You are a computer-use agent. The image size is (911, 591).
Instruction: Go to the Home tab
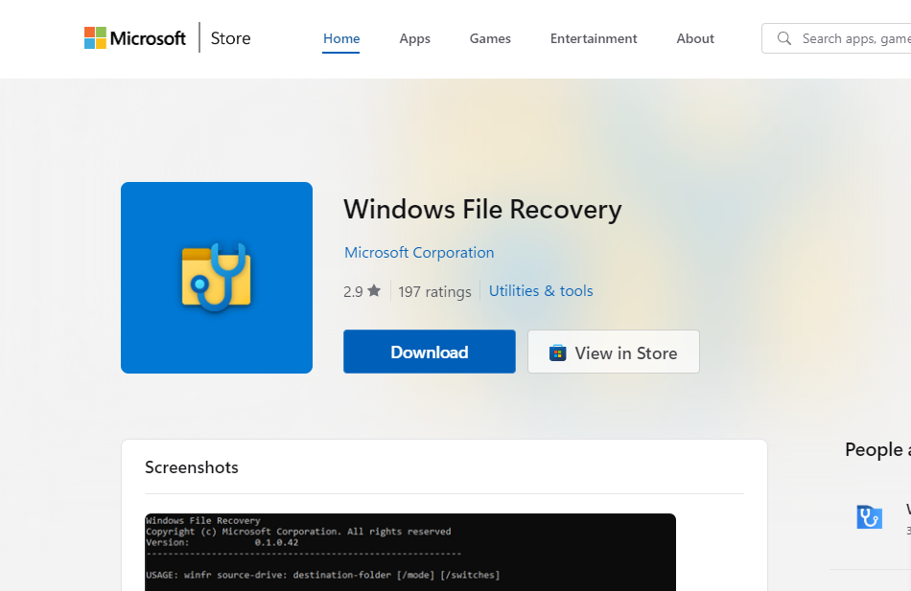(341, 38)
